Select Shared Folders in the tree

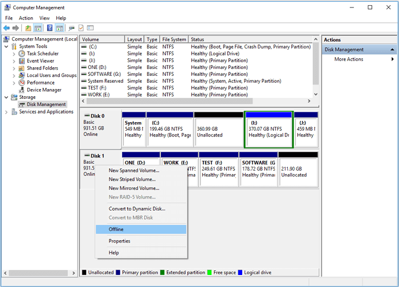pos(42,68)
